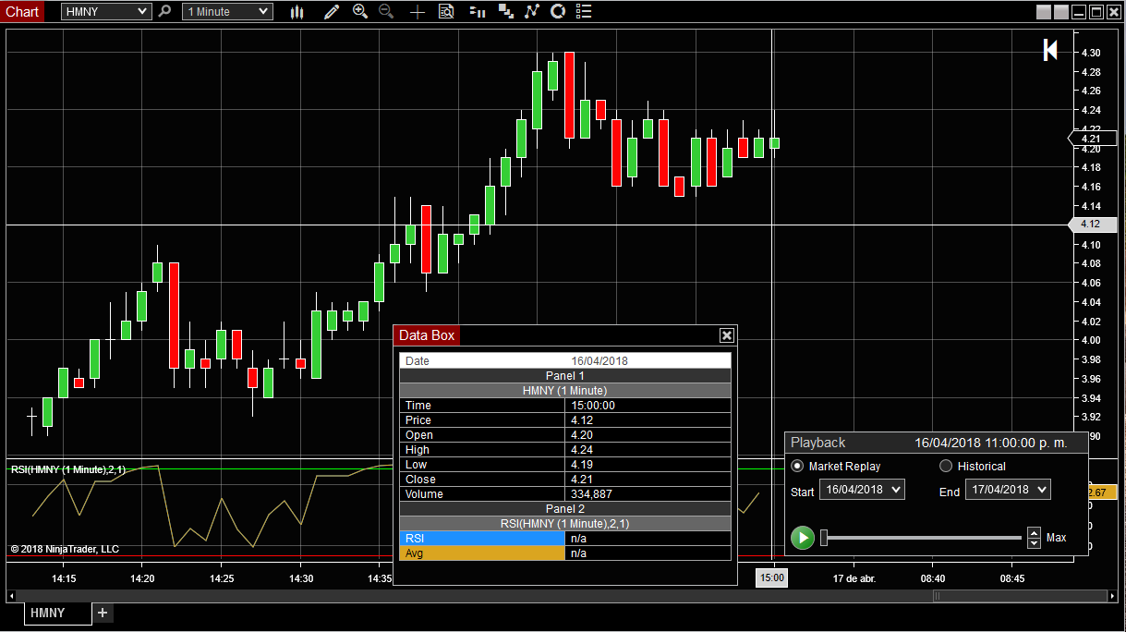Open the Indicators icon
The width and height of the screenshot is (1126, 632).
[x=532, y=11]
